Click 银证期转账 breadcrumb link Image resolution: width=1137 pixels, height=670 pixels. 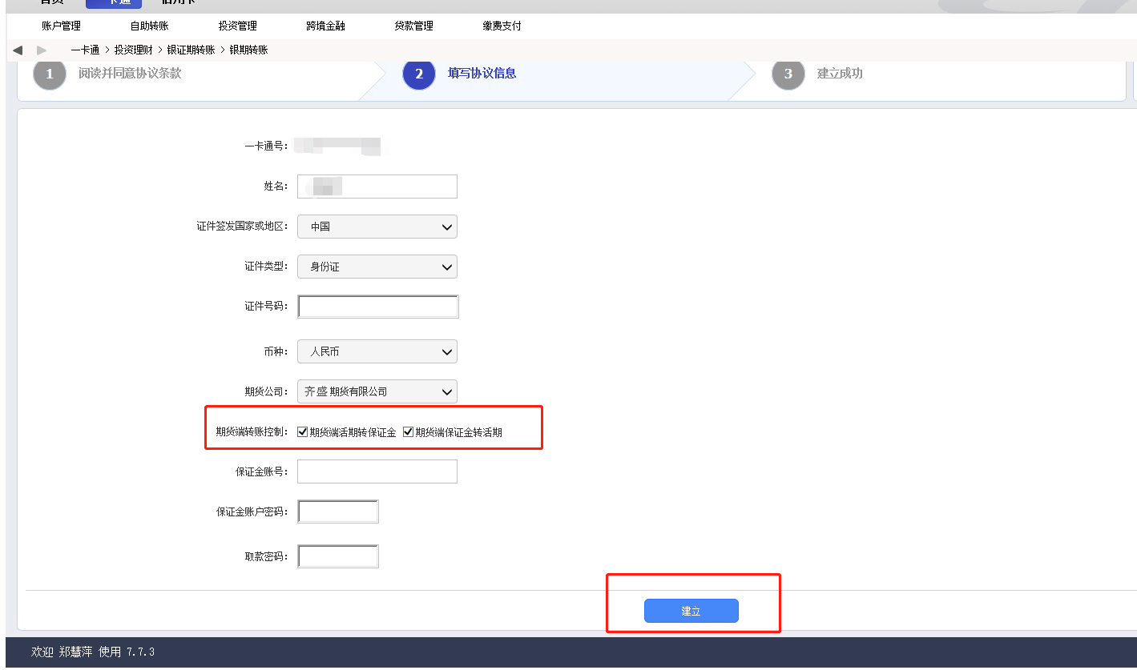(191, 50)
